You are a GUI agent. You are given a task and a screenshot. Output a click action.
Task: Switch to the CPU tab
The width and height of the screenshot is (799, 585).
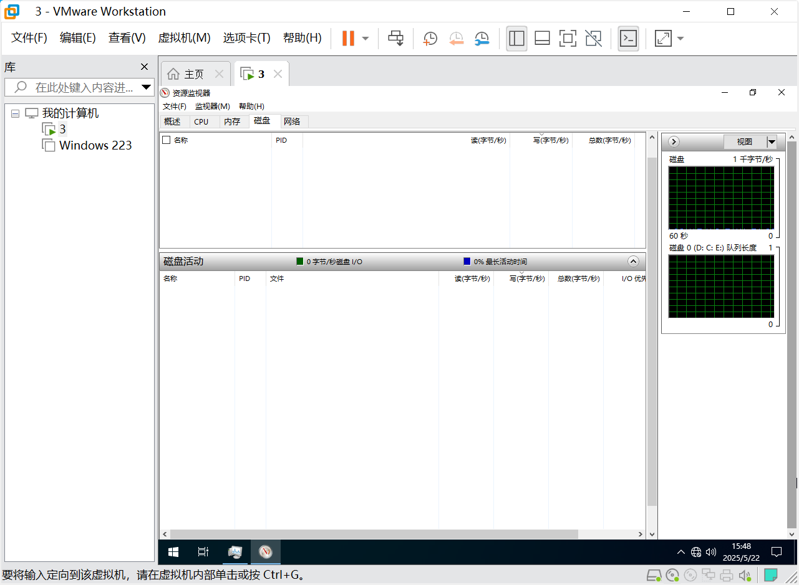click(201, 121)
